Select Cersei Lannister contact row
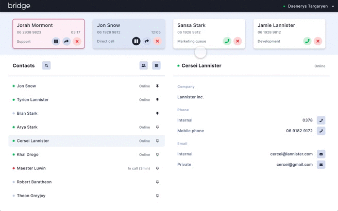 click(x=87, y=141)
